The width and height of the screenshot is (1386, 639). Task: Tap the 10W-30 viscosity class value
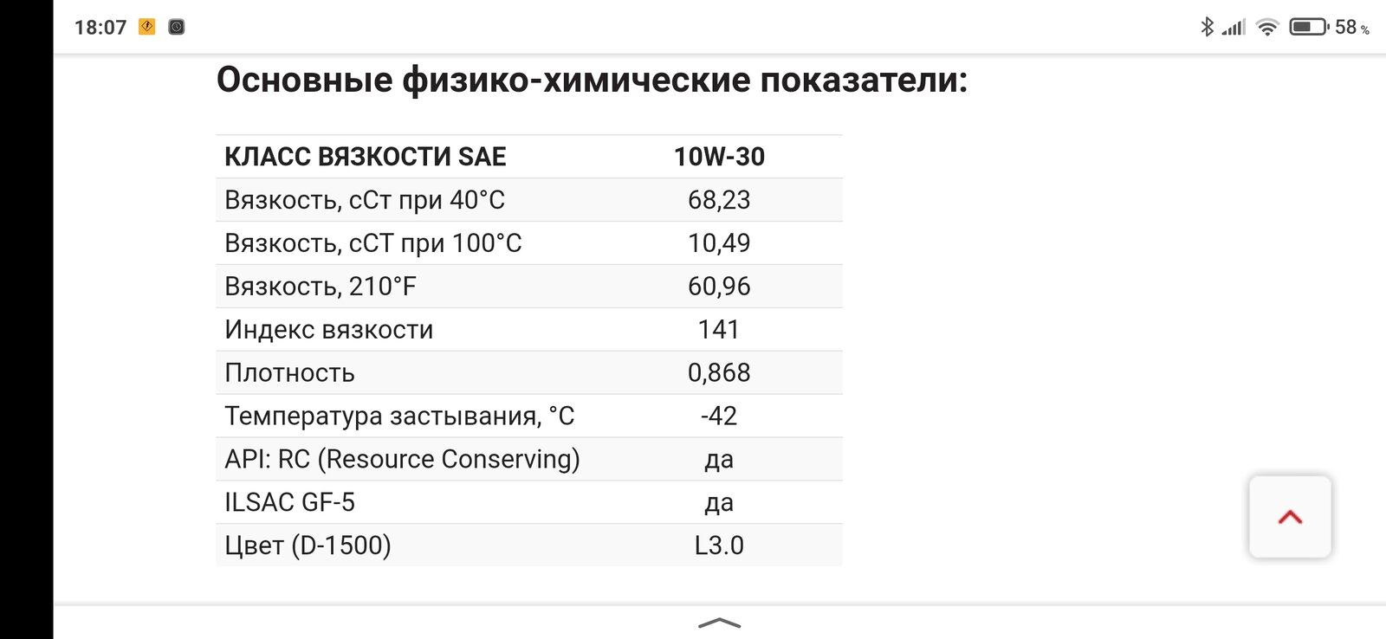click(x=719, y=157)
